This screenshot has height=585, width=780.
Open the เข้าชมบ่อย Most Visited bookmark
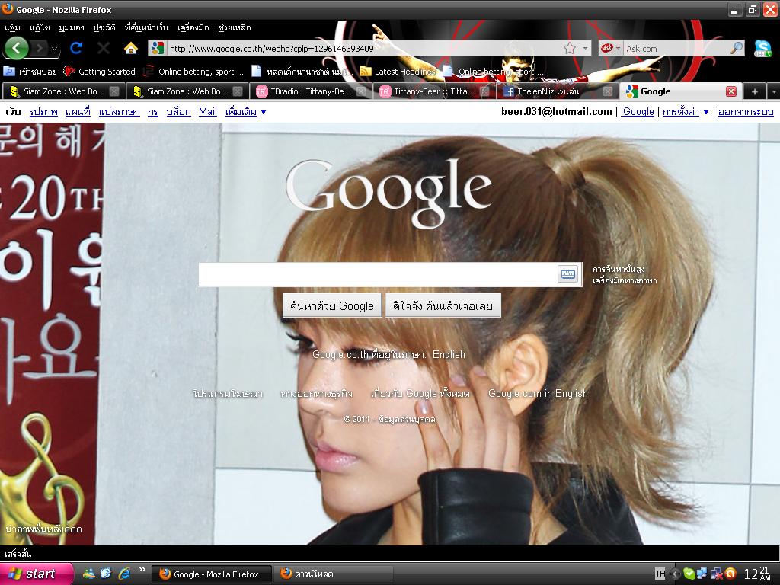pyautogui.click(x=30, y=72)
